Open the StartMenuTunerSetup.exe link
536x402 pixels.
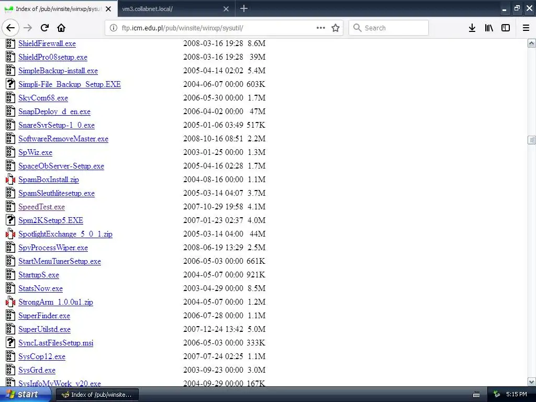coord(60,261)
